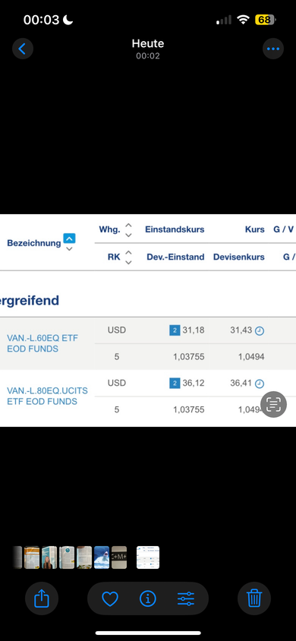Image resolution: width=296 pixels, height=641 pixels.
Task: Tap the clock icon beside 31,43
Action: 260,331
